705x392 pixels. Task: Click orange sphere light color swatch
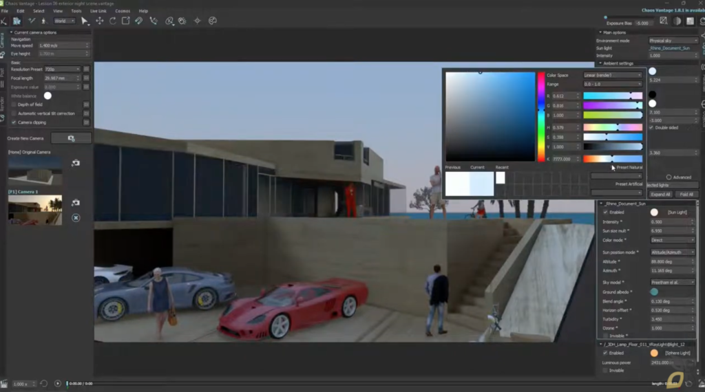tap(654, 353)
